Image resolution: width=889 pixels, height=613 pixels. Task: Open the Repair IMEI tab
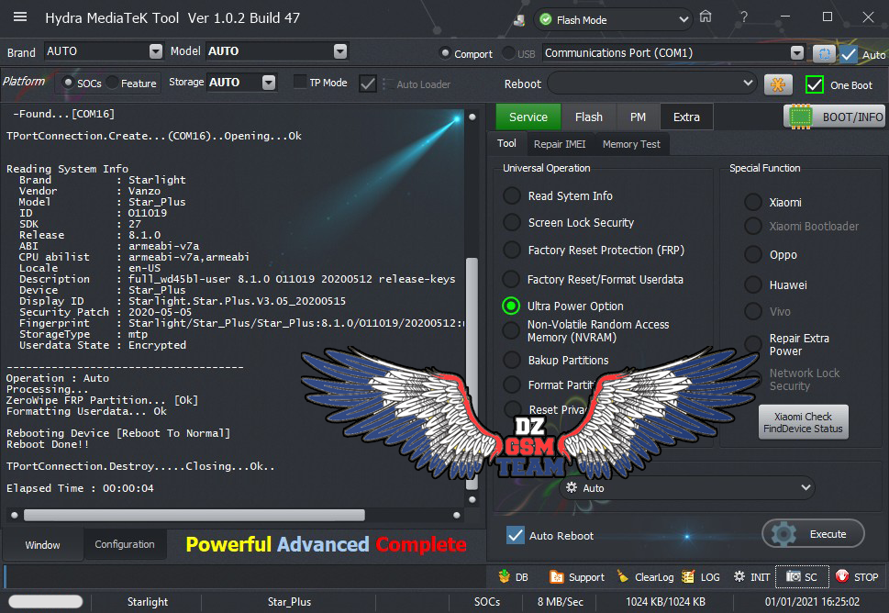[x=559, y=144]
